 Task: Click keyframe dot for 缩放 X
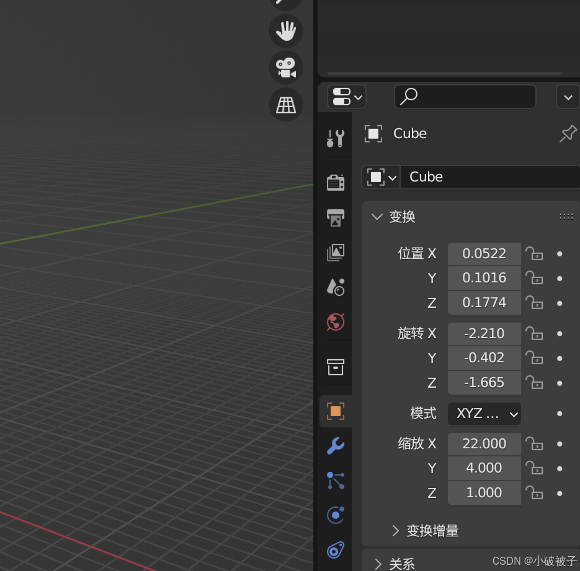560,444
